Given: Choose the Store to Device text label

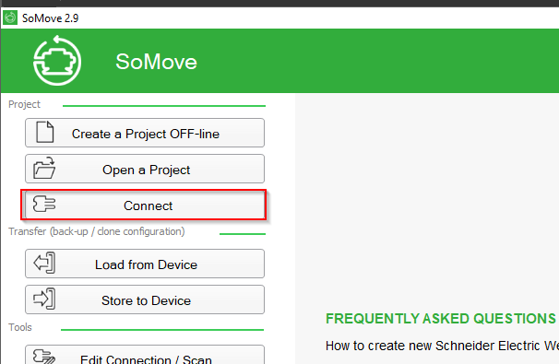Looking at the screenshot, I should pos(146,300).
